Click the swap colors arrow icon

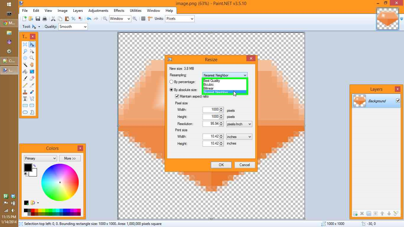pyautogui.click(x=34, y=166)
